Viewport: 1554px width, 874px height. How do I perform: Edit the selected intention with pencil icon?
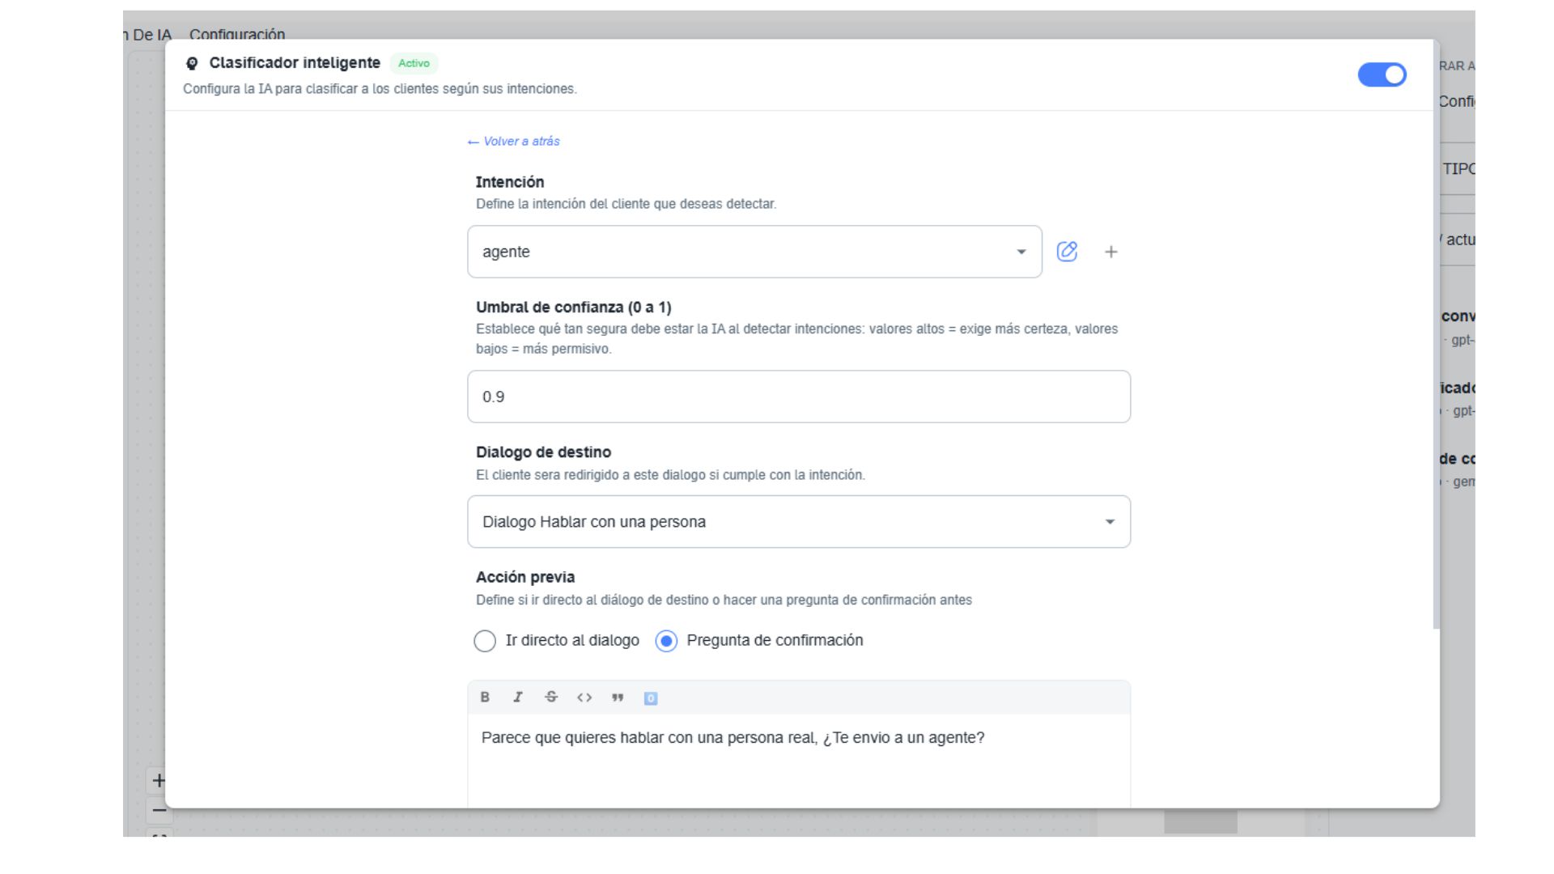pos(1067,252)
